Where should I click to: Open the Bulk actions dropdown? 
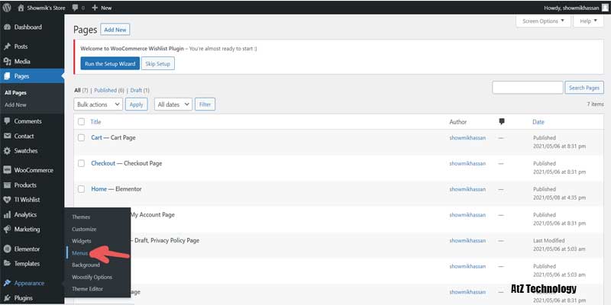98,104
